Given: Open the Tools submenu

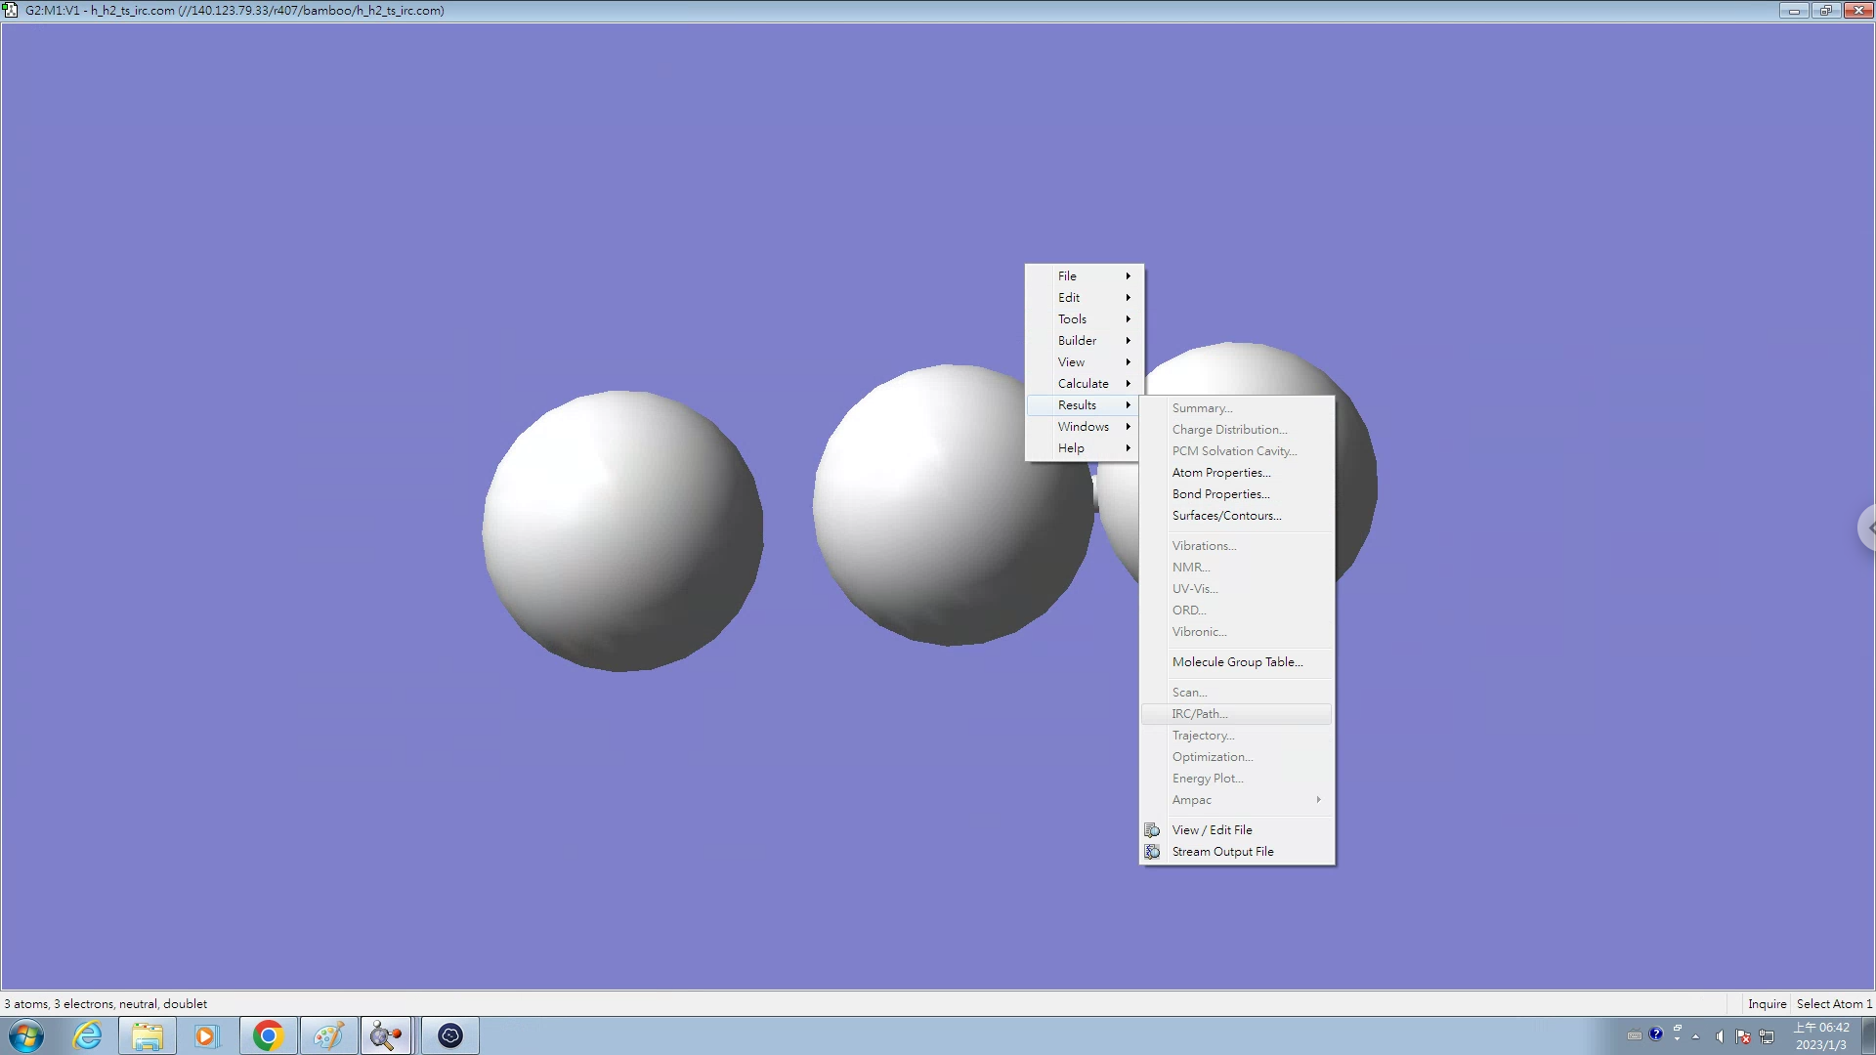Looking at the screenshot, I should point(1084,319).
